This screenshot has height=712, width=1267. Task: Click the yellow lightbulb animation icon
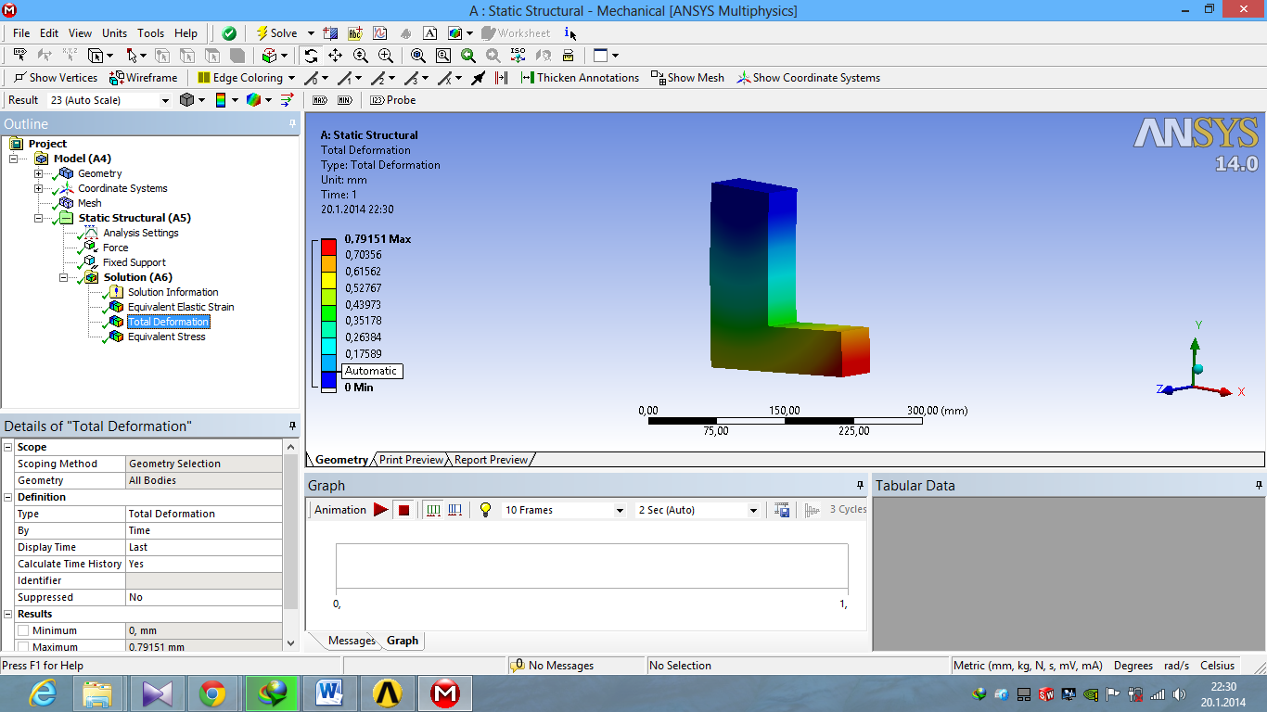485,510
